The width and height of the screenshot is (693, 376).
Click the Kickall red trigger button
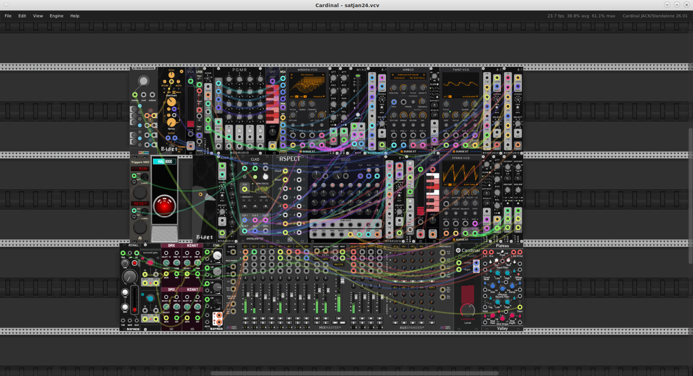(x=134, y=263)
